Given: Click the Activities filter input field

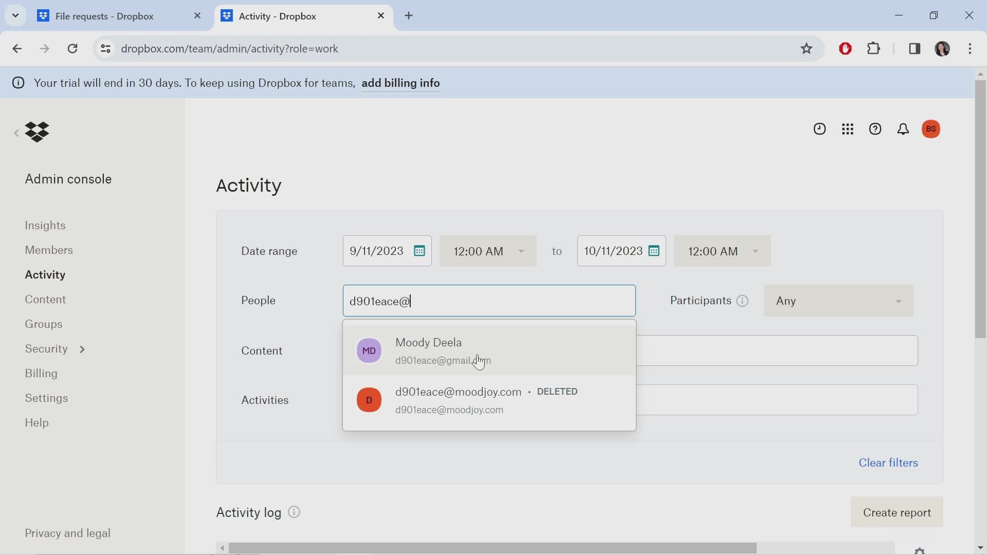Looking at the screenshot, I should [x=777, y=400].
